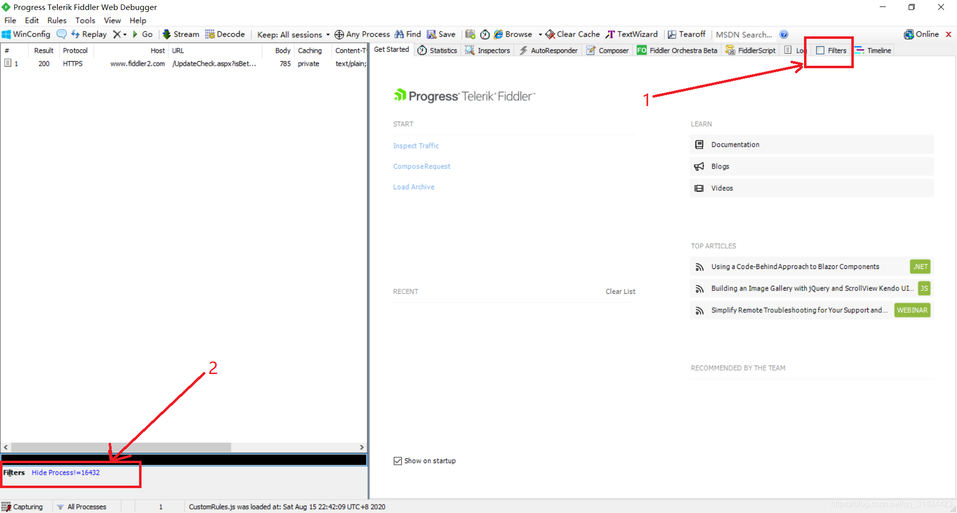
Task: Close the toolbar with the red X
Action: tap(949, 34)
